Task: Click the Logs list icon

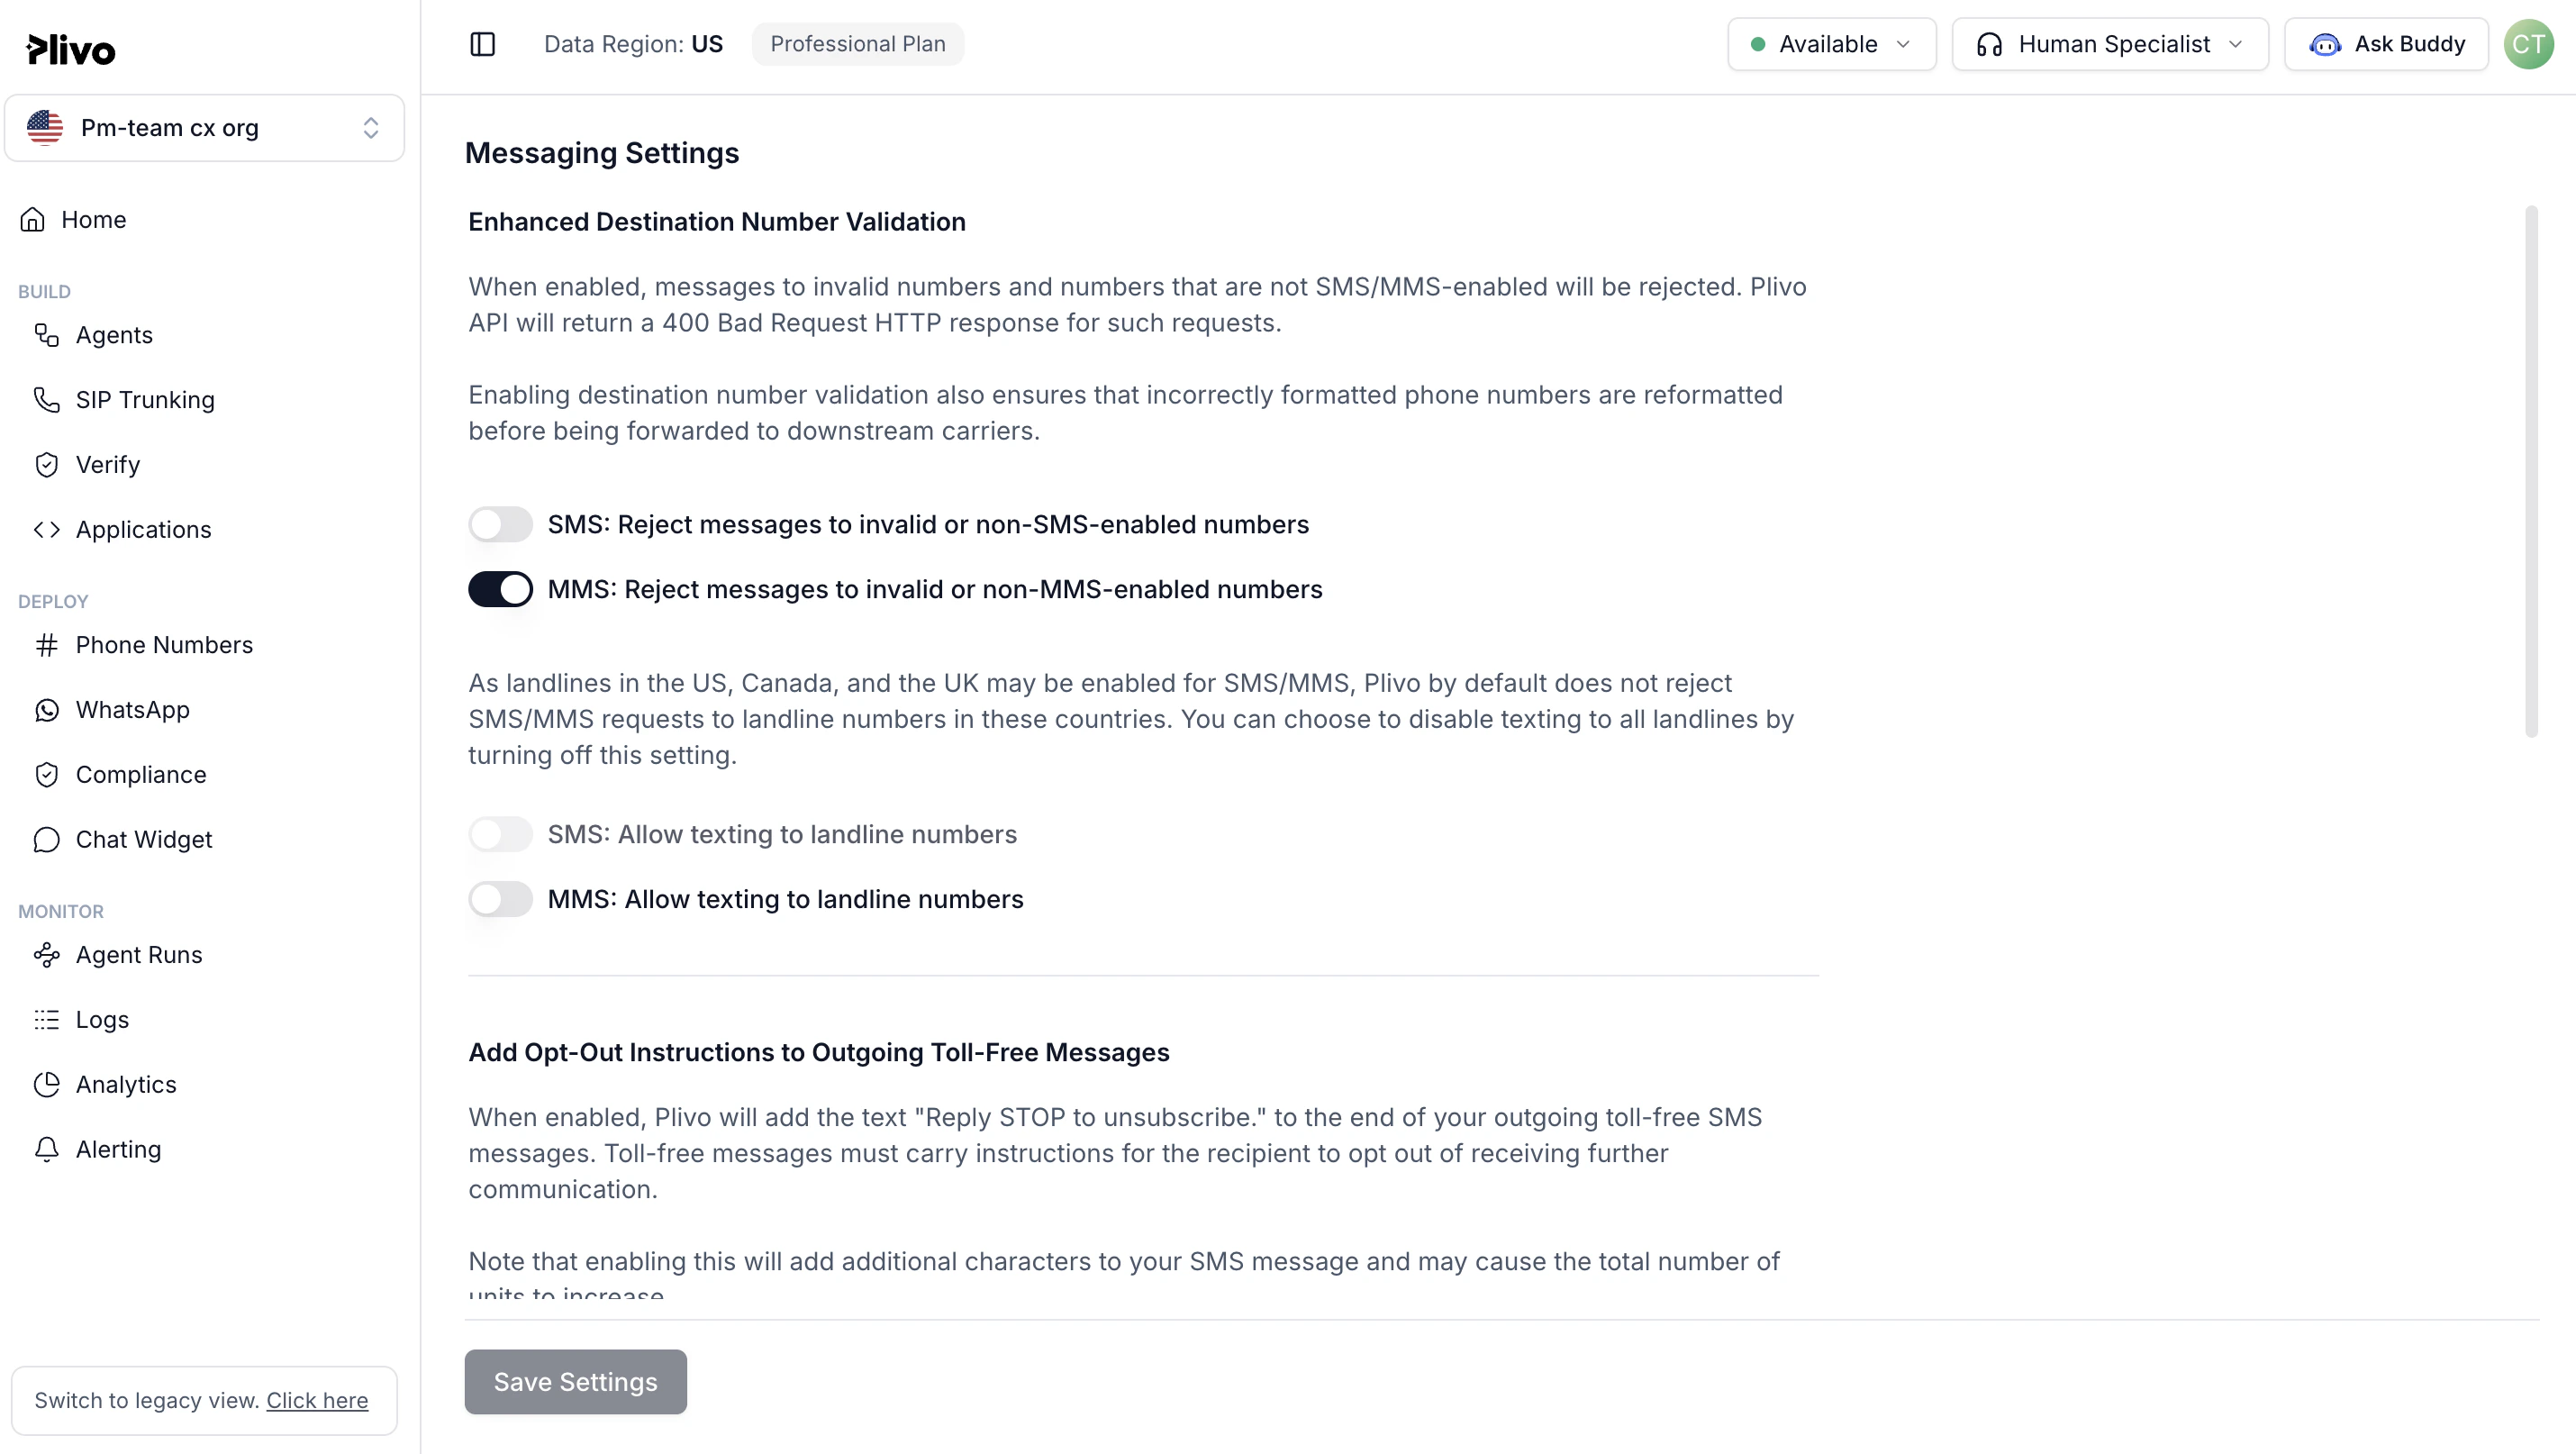Action: pyautogui.click(x=47, y=1020)
